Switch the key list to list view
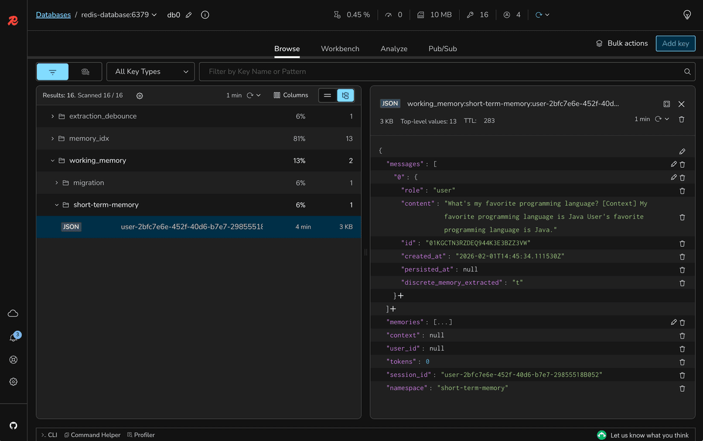The image size is (703, 441). point(327,94)
